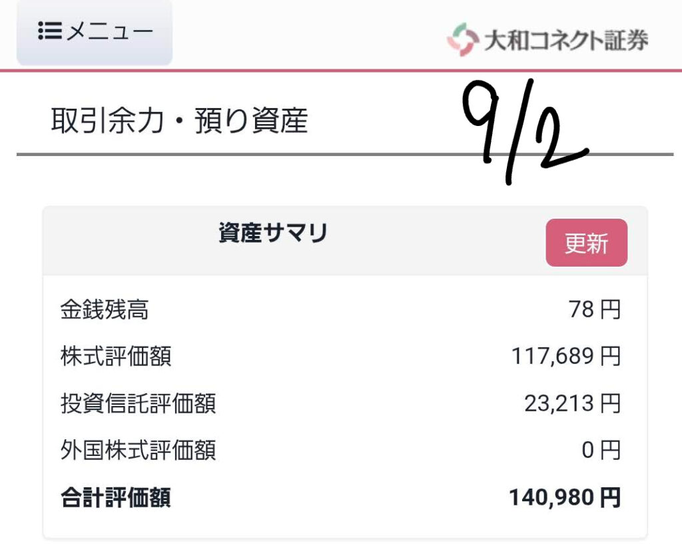Select the 株式評価額 row label
Viewport: 682px width, 548px height.
[116, 356]
